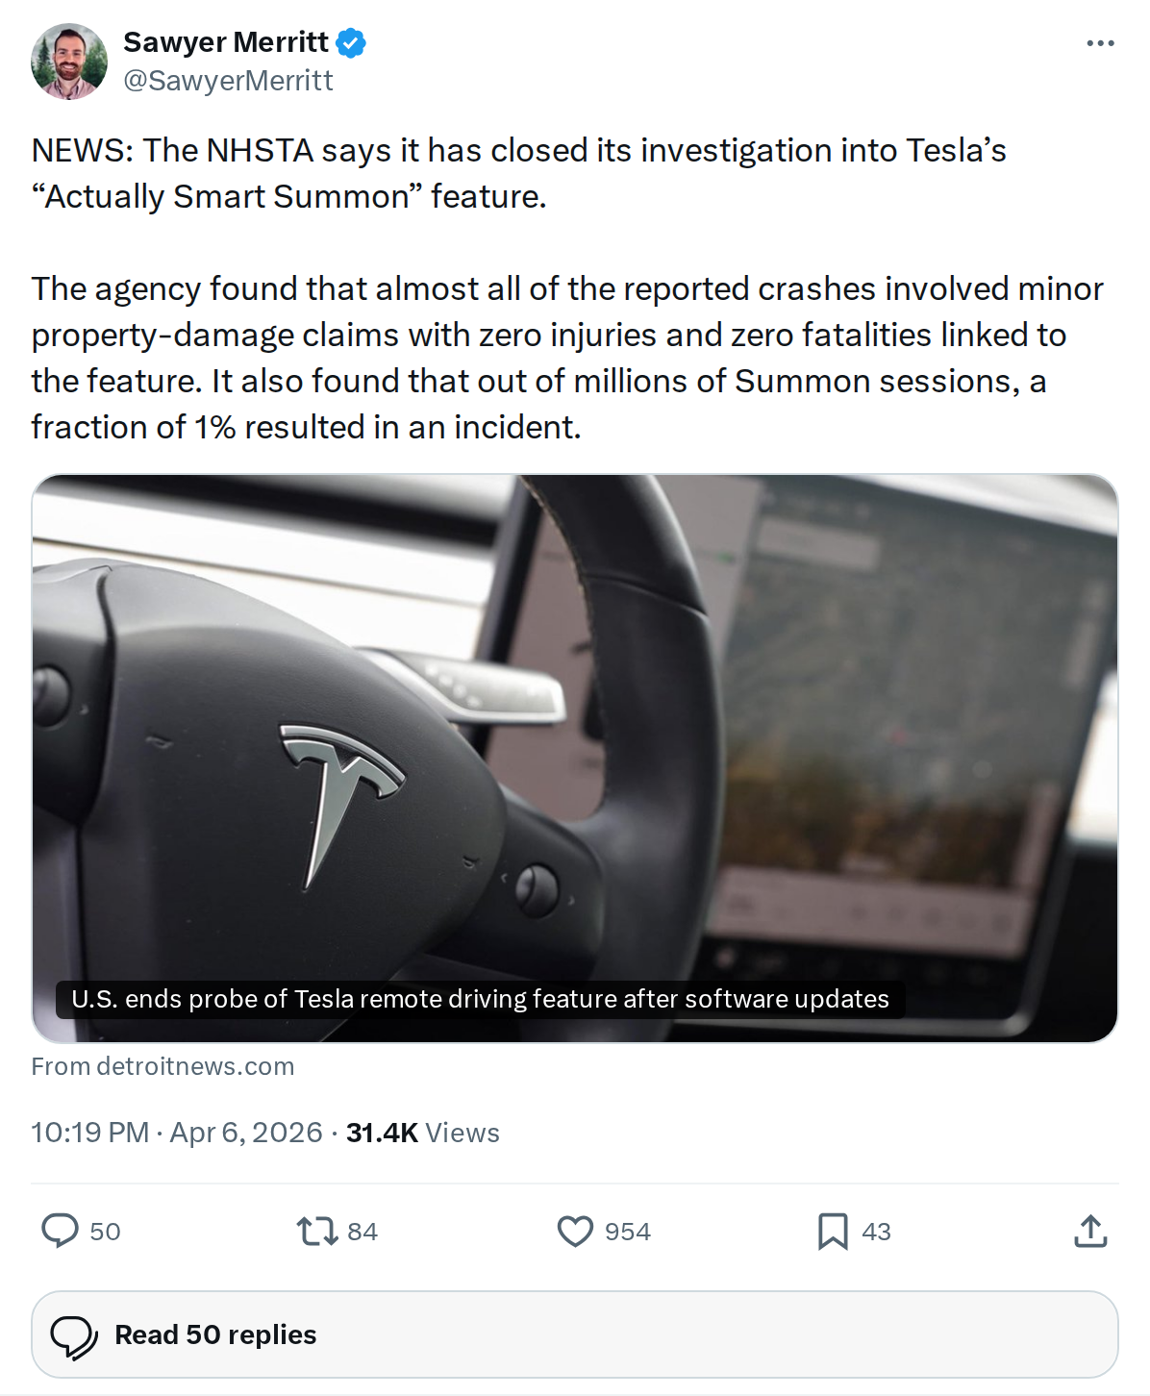Viewport: 1150px width, 1396px height.
Task: Click the verified blue checkmark badge
Action: point(353,42)
